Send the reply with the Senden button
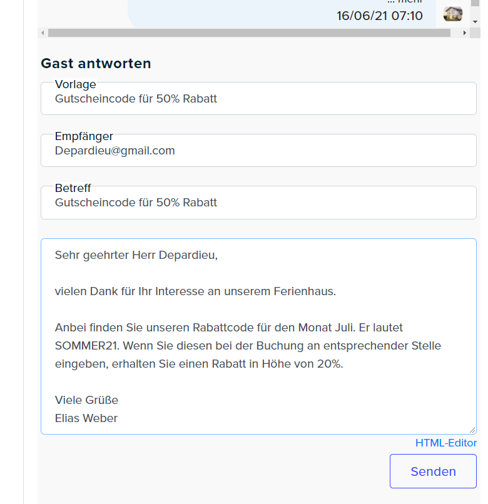This screenshot has width=488, height=504. tap(433, 471)
